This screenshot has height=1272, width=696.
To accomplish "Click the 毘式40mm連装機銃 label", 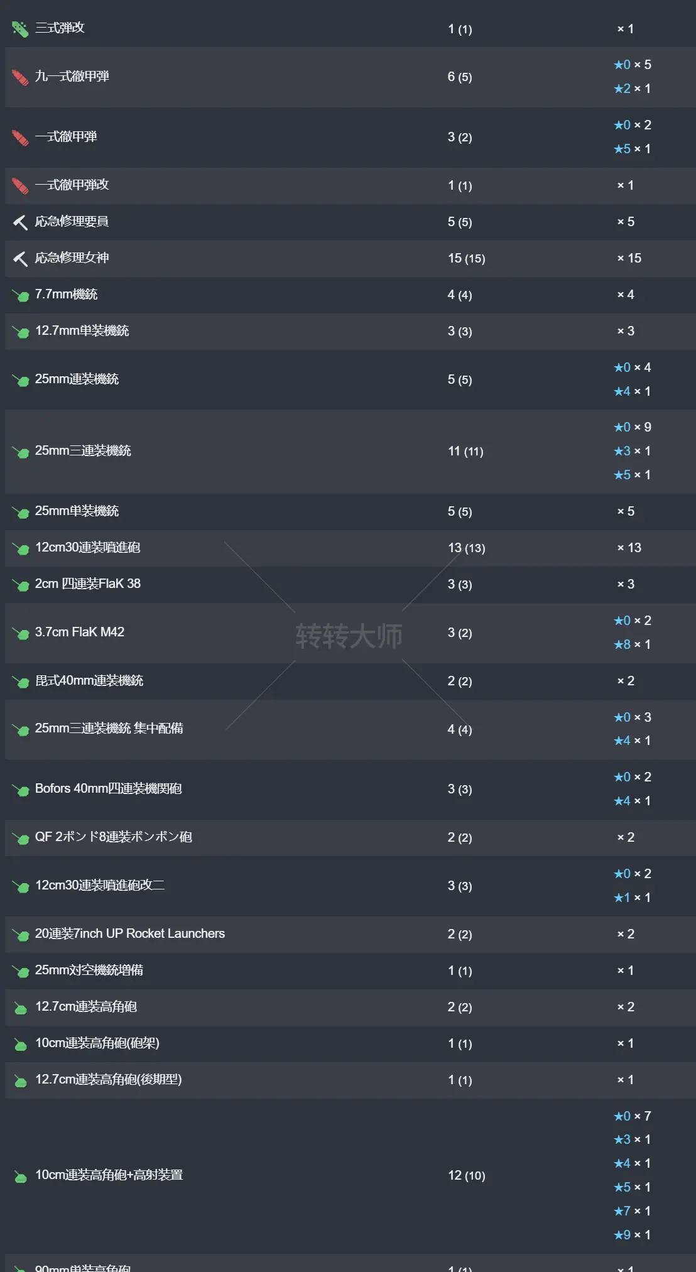I will tap(90, 680).
